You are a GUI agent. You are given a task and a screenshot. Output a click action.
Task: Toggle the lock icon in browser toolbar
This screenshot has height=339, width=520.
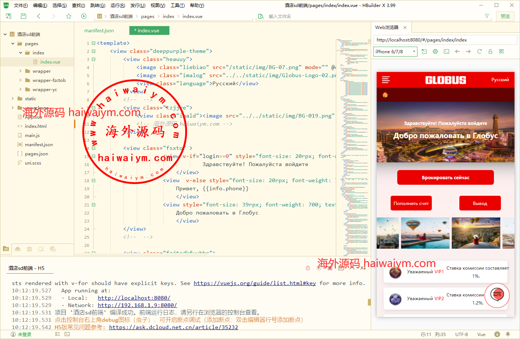(490, 51)
